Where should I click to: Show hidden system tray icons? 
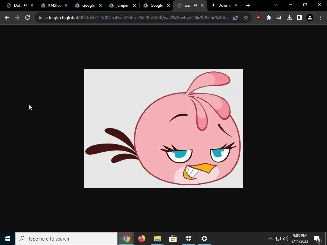pyautogui.click(x=270, y=239)
